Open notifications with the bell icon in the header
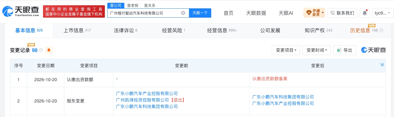The width and height of the screenshot is (394, 117). pyautogui.click(x=365, y=13)
